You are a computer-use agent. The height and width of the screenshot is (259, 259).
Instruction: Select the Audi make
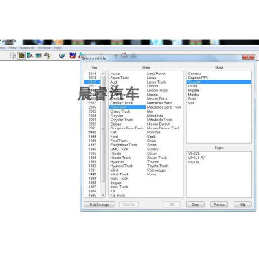114,82
